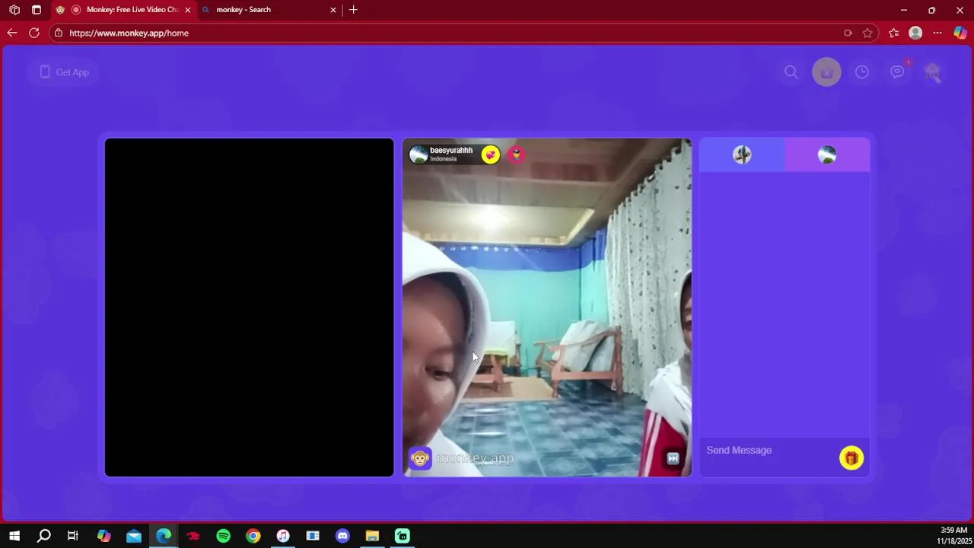Open baesyurahhh's profile avatar
The height and width of the screenshot is (548, 974).
[x=419, y=155]
